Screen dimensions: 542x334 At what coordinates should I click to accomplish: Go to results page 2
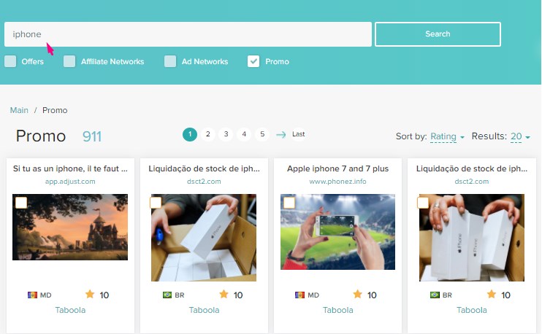[x=207, y=134]
